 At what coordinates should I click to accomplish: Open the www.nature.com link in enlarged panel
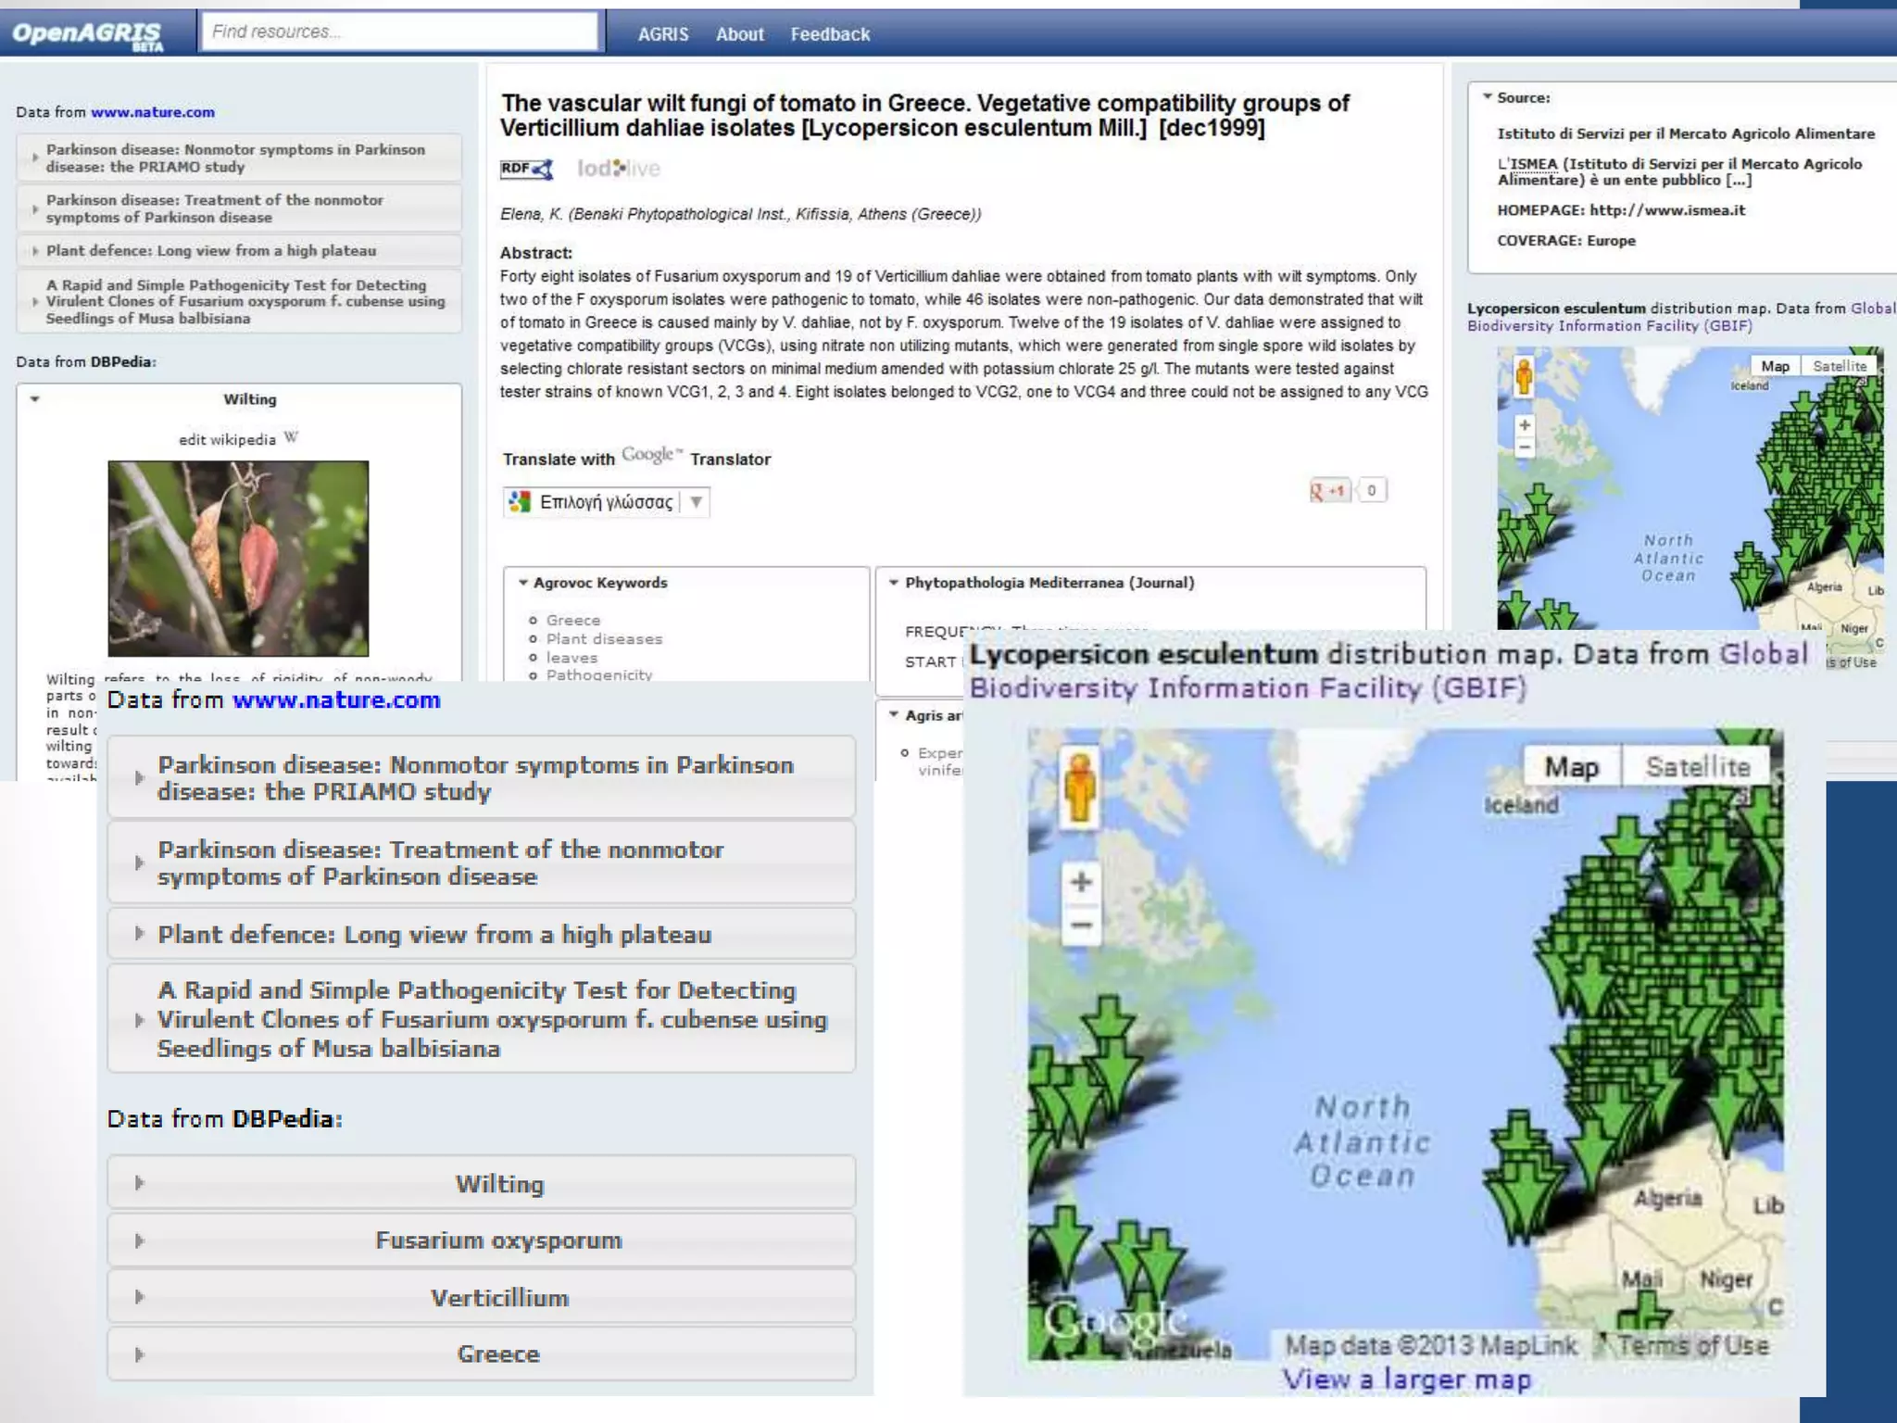pyautogui.click(x=335, y=700)
